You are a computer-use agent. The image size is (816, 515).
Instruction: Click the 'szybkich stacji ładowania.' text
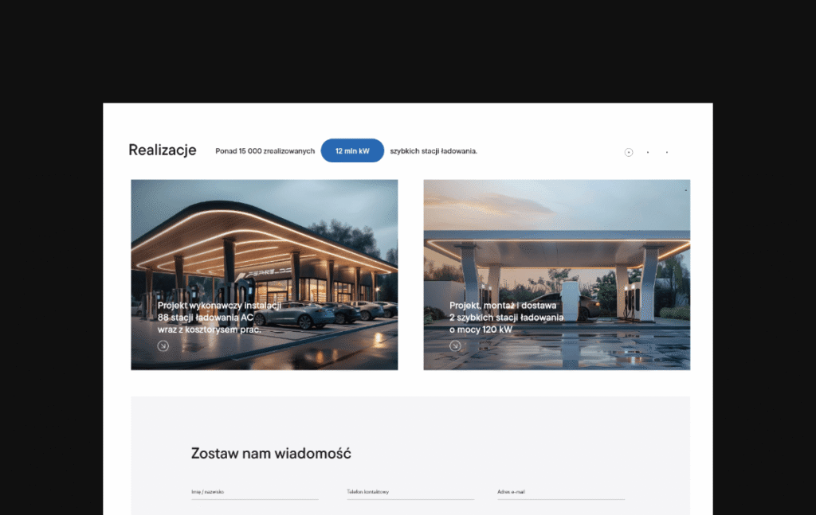433,151
